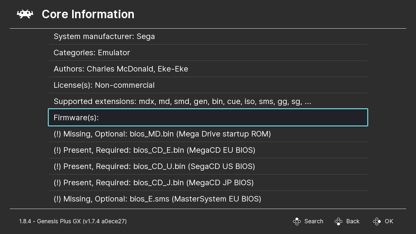This screenshot has height=234, width=416.
Task: Select the bios_E.sms MasterSystem EU BIOS row
Action: click(208, 199)
